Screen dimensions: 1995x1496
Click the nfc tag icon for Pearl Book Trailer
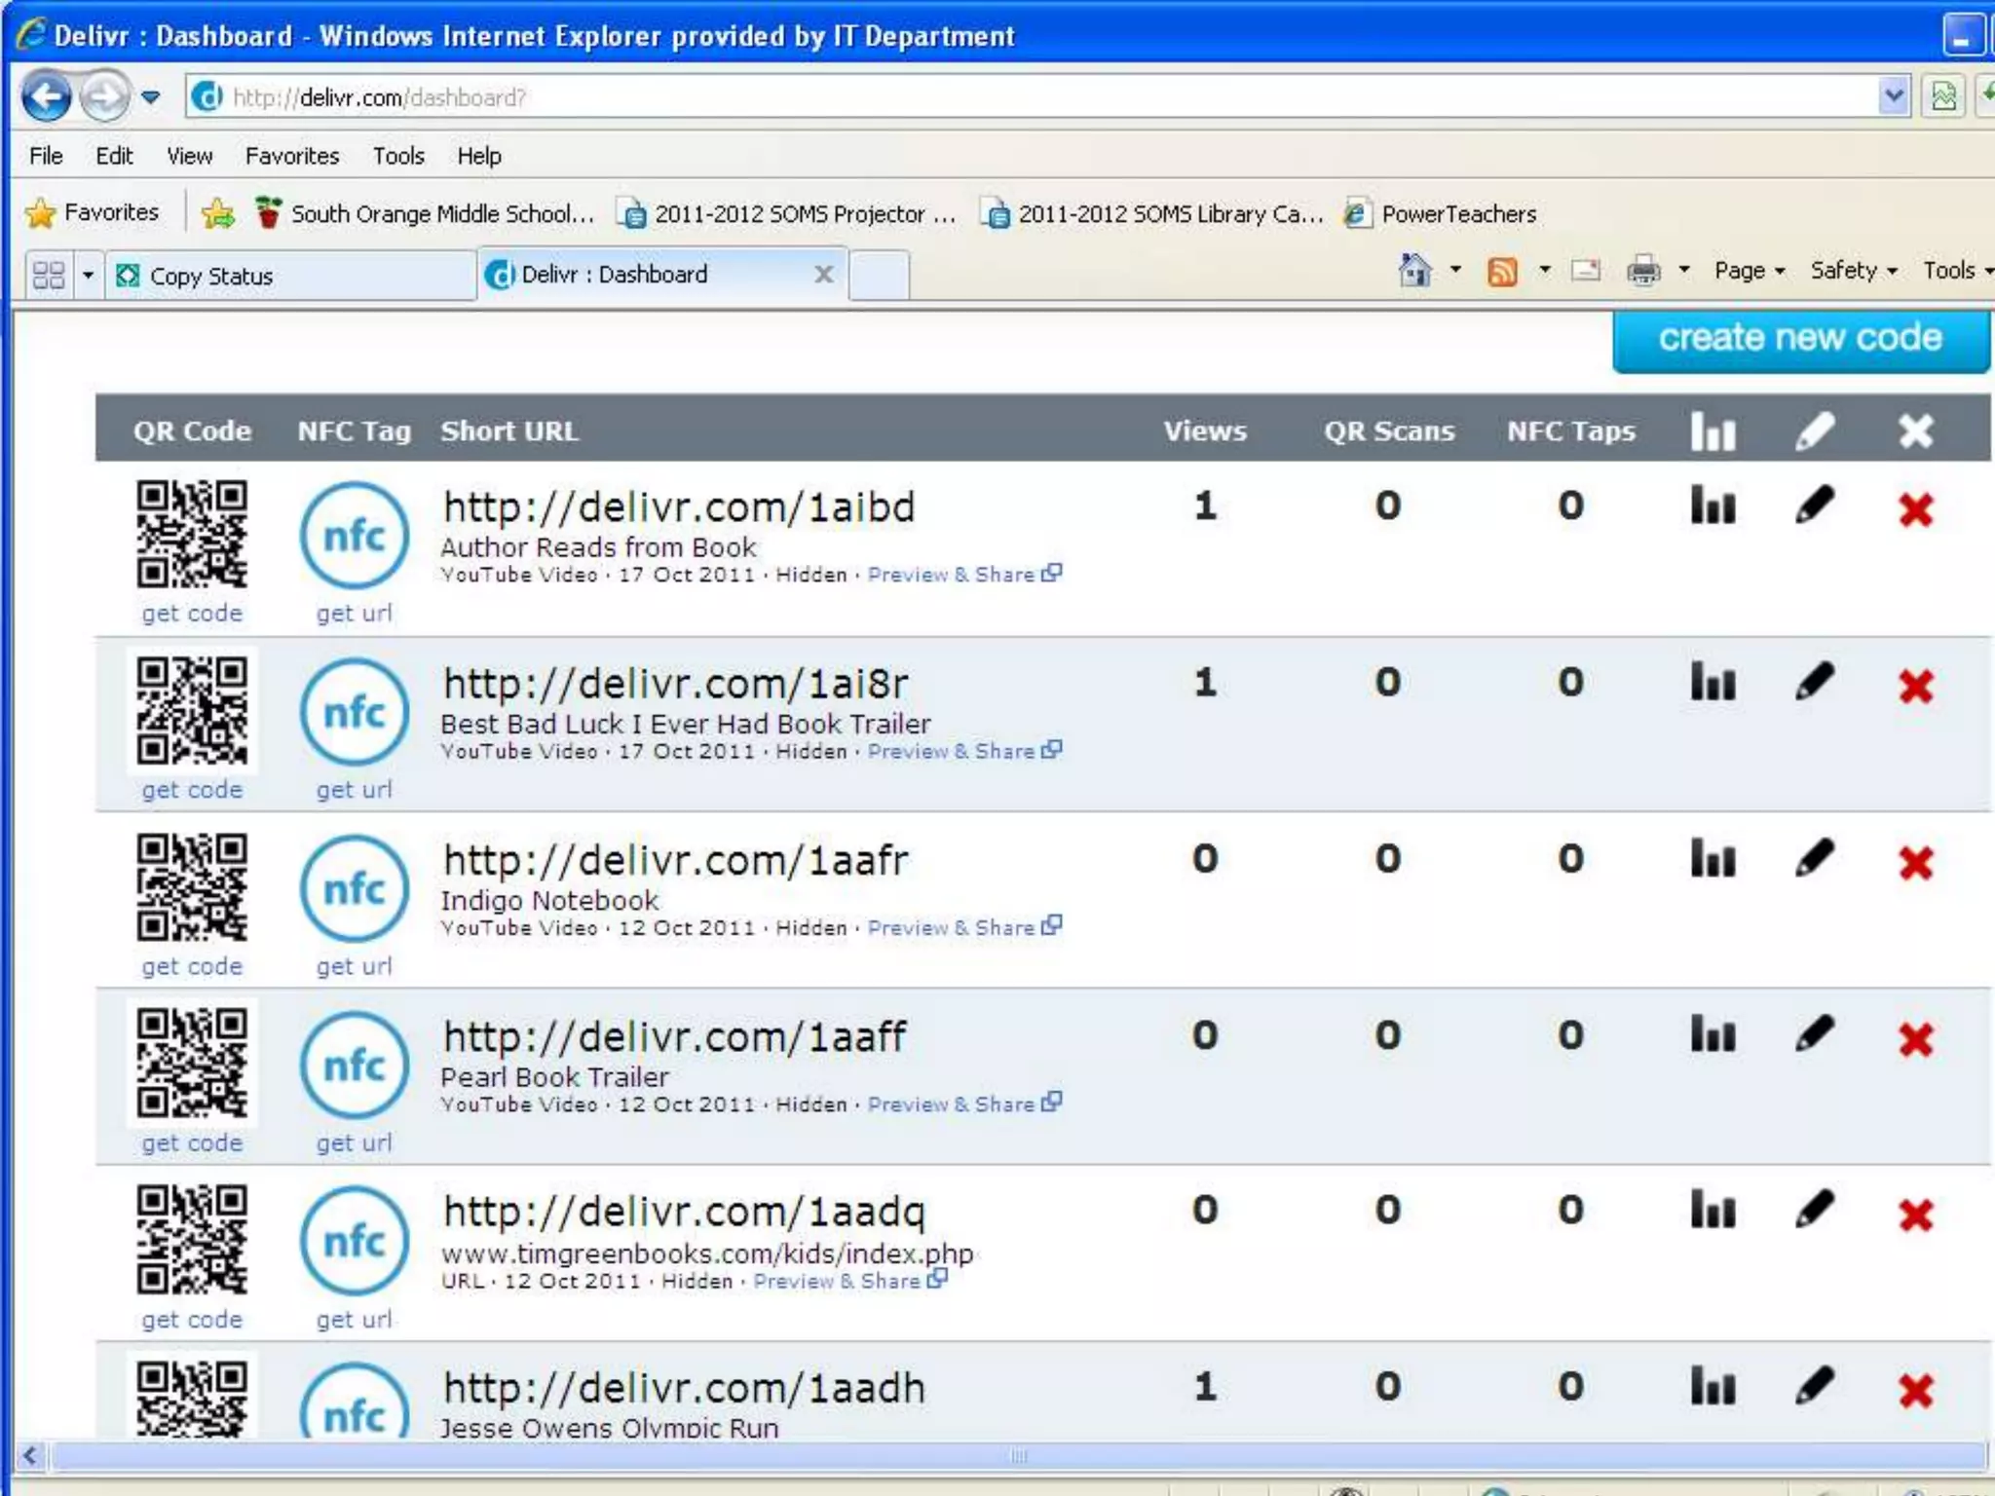[x=355, y=1065]
